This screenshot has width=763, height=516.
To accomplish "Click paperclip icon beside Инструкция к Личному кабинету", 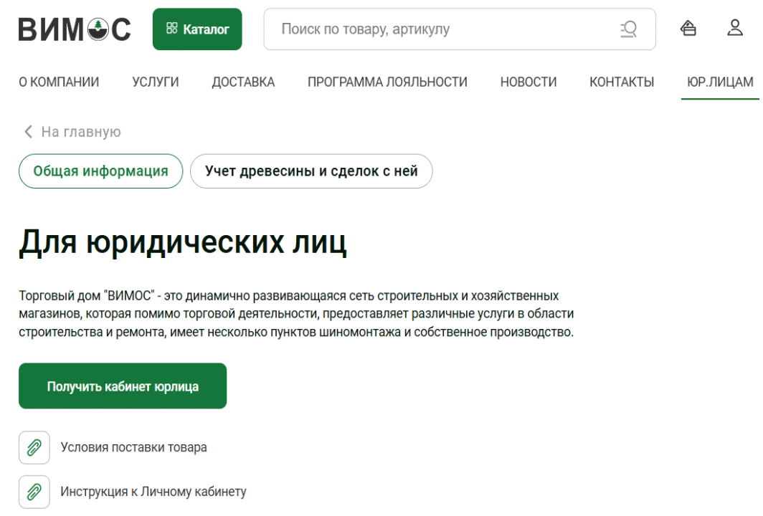I will 34,492.
